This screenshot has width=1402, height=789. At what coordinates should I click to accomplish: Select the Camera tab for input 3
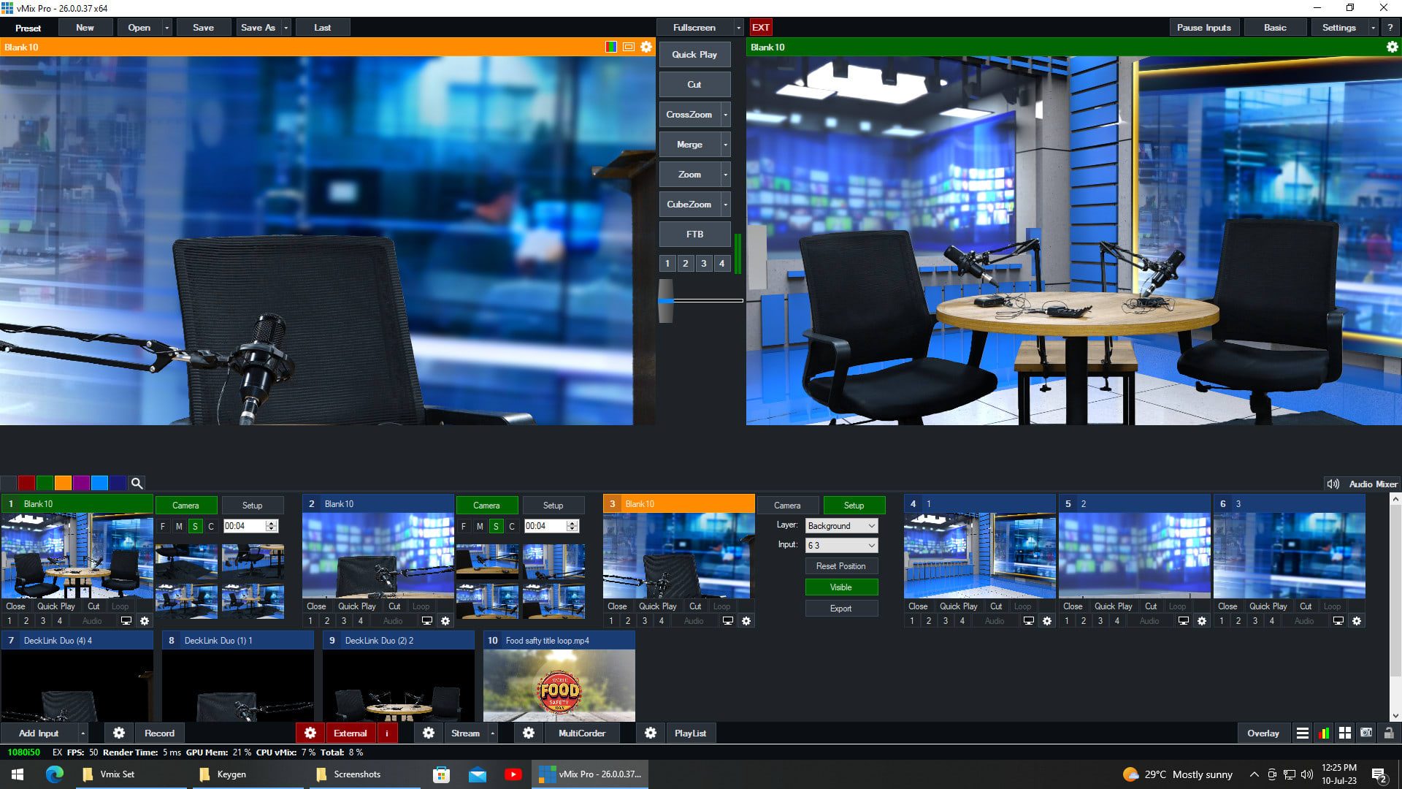[787, 506]
